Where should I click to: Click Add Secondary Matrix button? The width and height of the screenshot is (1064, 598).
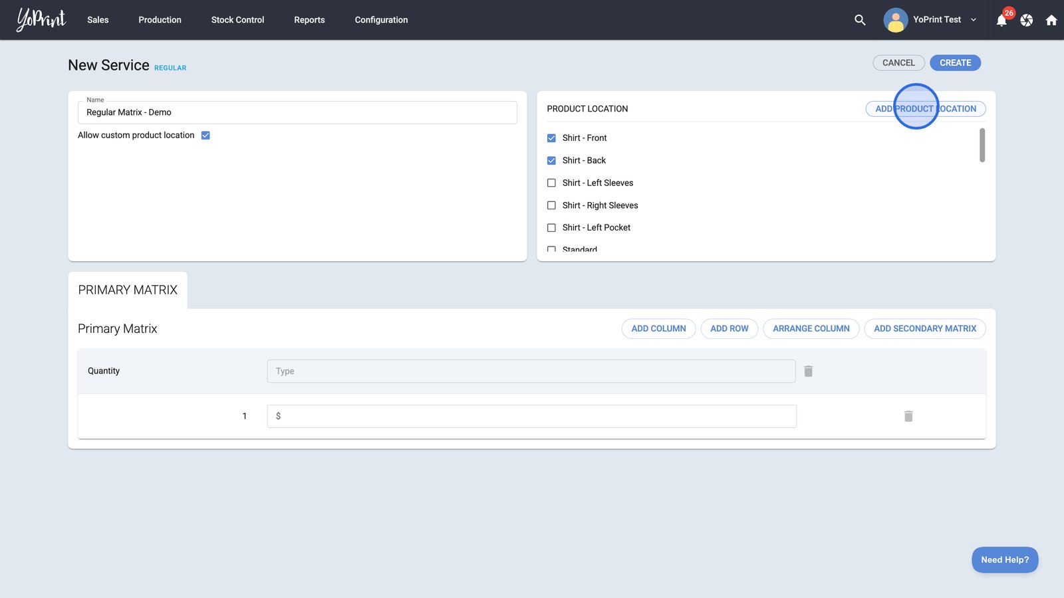click(924, 329)
